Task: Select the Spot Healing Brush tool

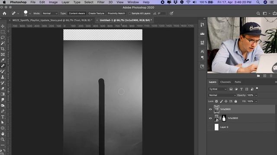Action: (x=3, y=66)
